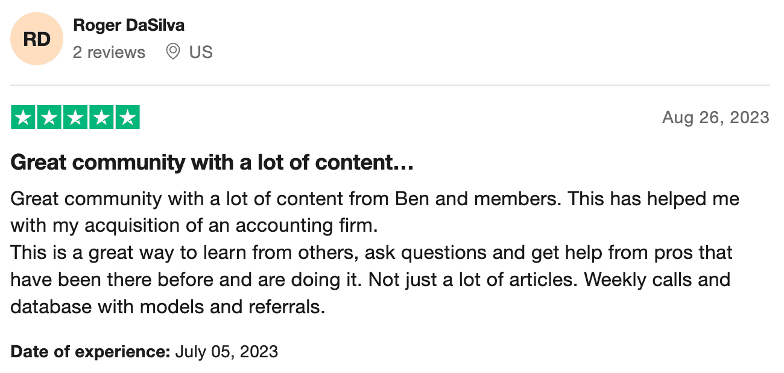784x373 pixels.
Task: Click the fourth green rating star
Action: coord(101,117)
